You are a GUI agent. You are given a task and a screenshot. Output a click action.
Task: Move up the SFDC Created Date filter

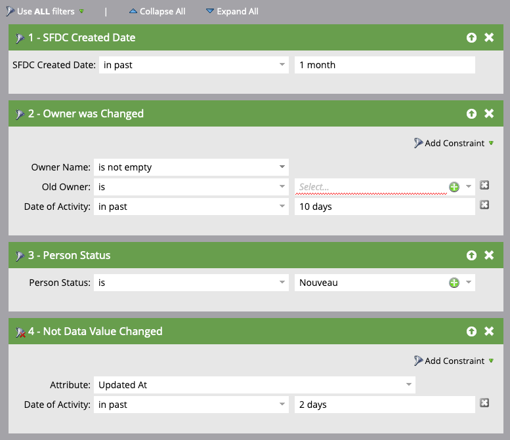tap(471, 38)
